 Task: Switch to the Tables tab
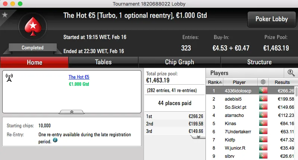(x=103, y=62)
